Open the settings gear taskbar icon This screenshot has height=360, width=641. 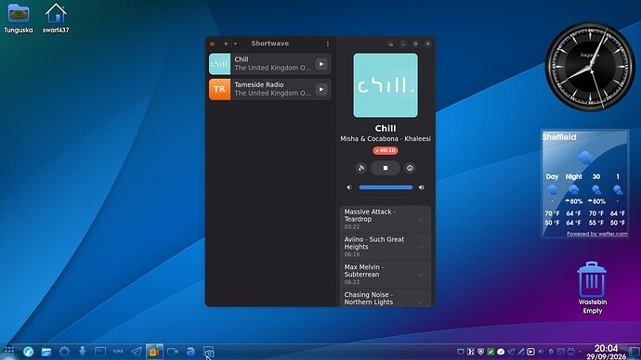click(64, 352)
